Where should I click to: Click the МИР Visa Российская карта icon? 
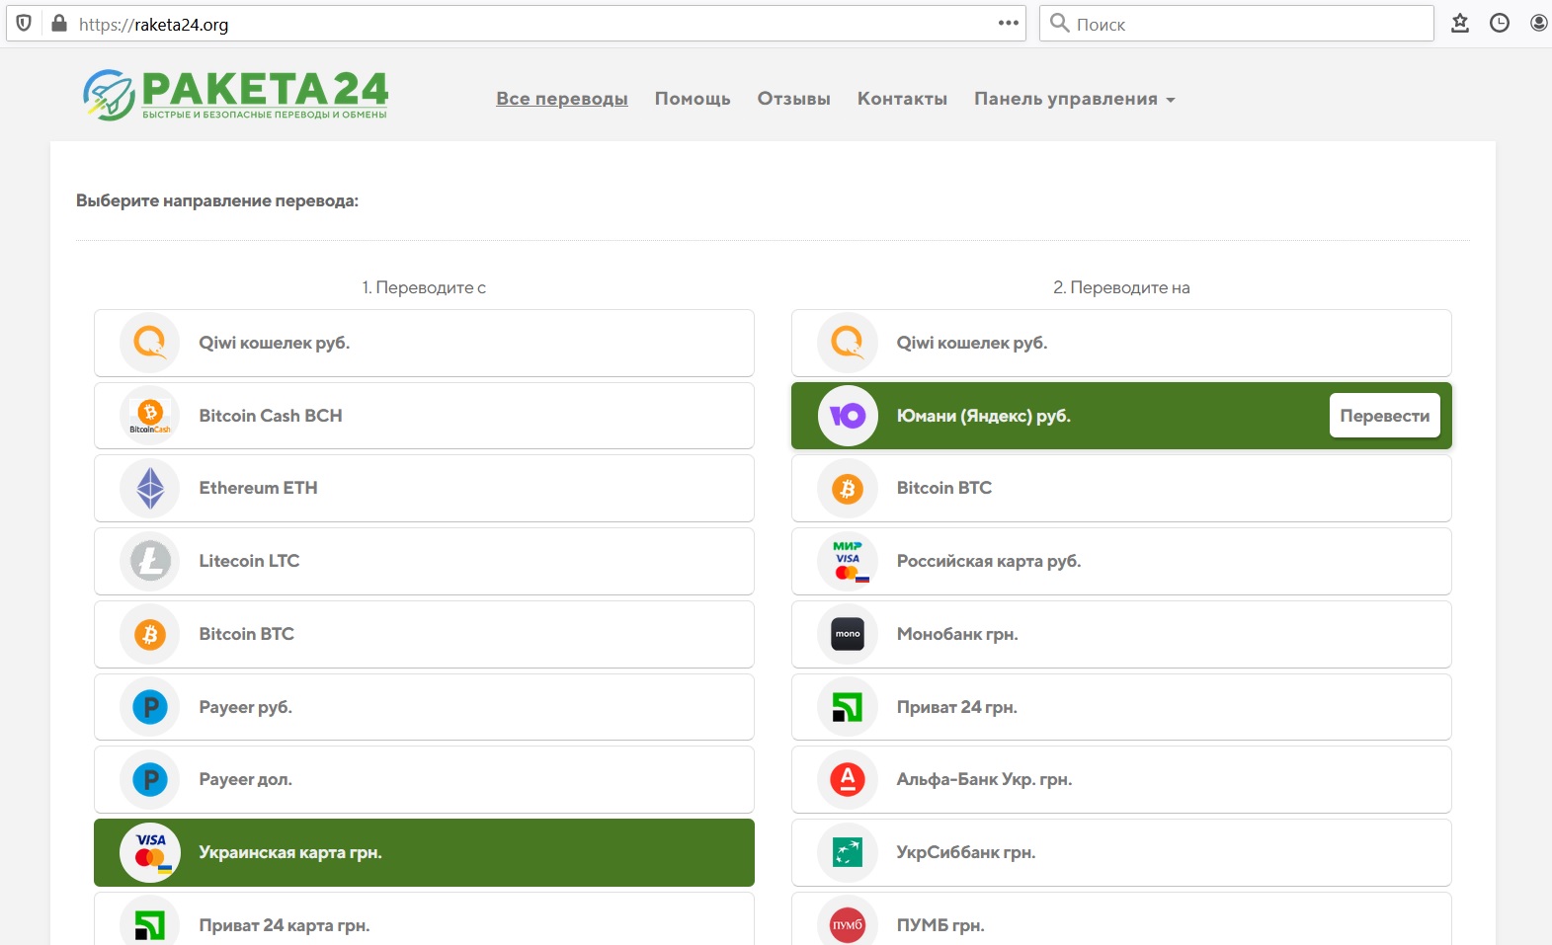[848, 561]
